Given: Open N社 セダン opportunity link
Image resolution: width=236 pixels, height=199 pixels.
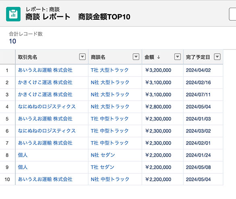Looking at the screenshot, I should tap(103, 155).
